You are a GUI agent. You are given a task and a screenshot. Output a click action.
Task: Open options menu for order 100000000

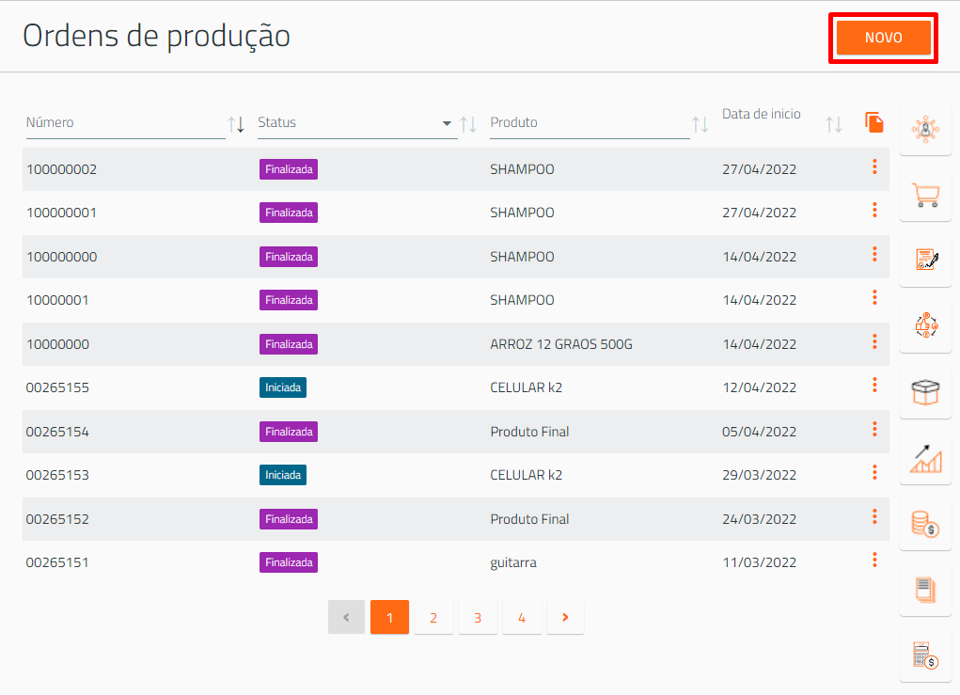(874, 254)
